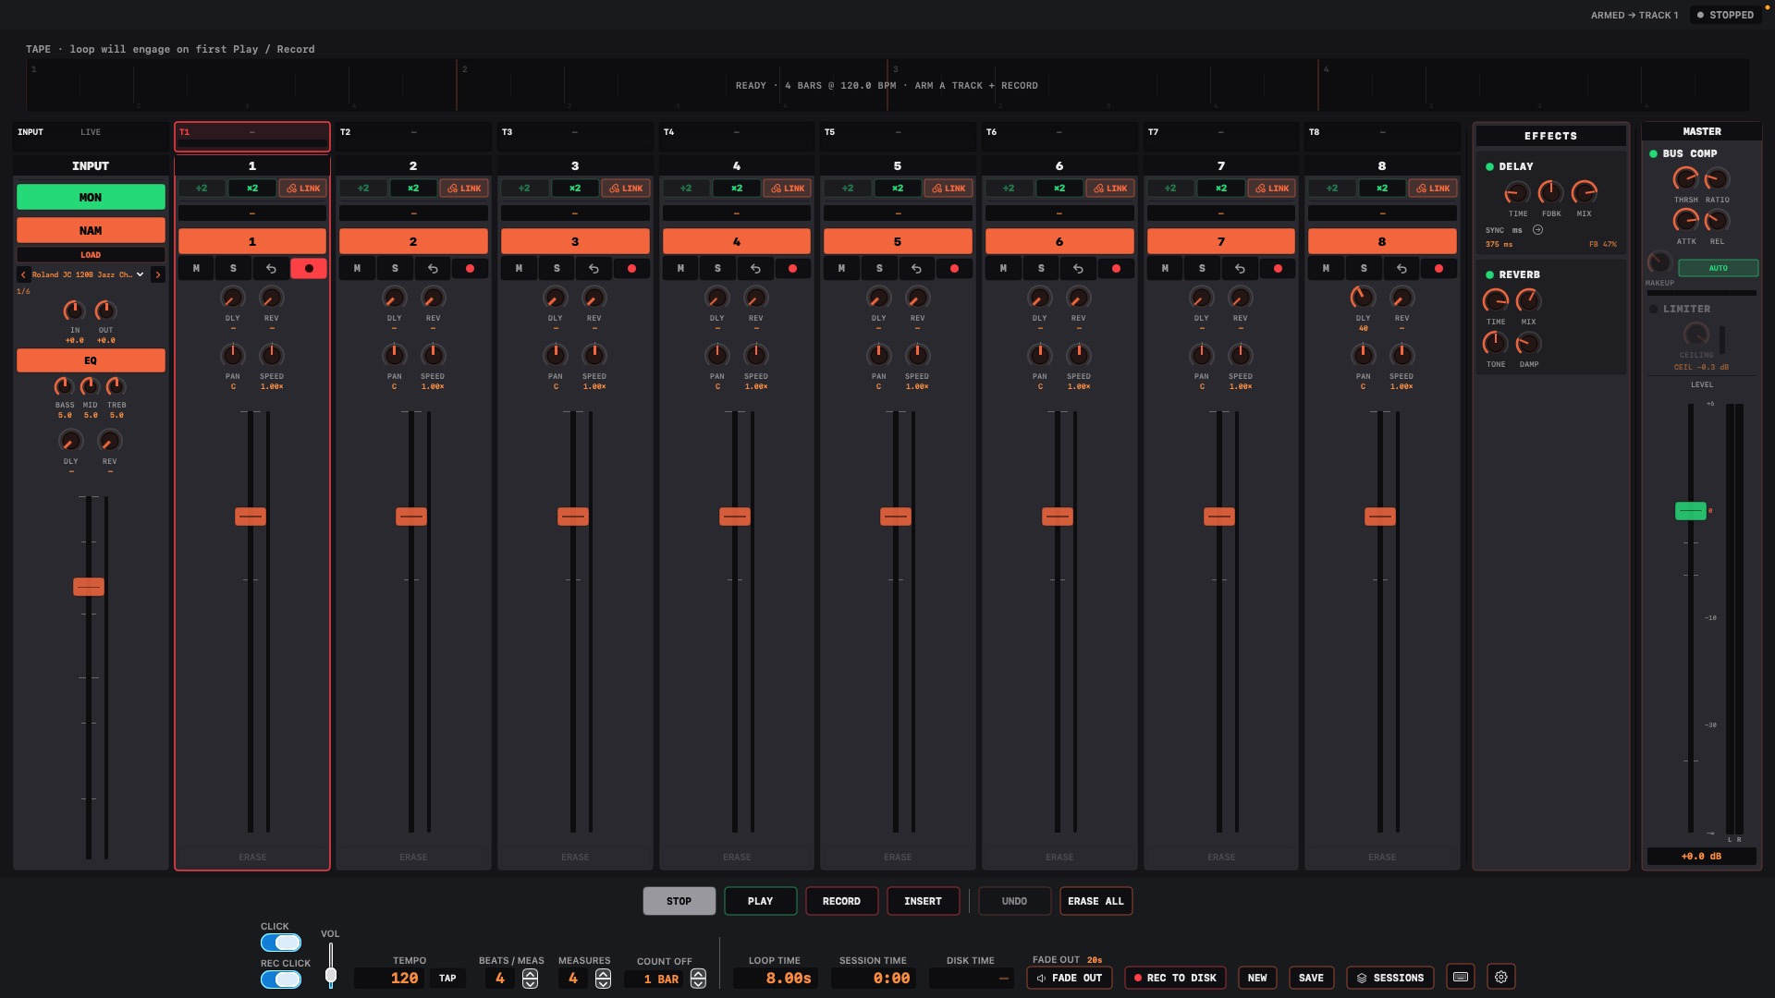Click the Input strip volume fader handle
The width and height of the screenshot is (1775, 998).
tap(89, 587)
